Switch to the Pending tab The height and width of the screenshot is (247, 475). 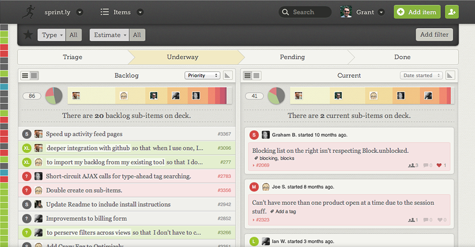292,57
